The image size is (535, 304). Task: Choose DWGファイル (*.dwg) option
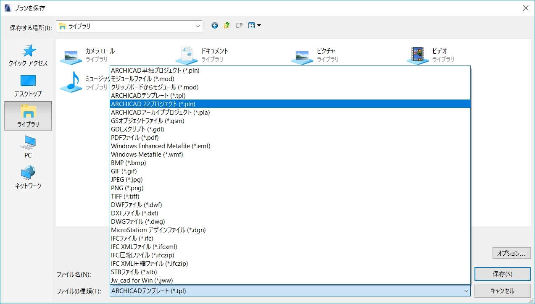pyautogui.click(x=290, y=222)
